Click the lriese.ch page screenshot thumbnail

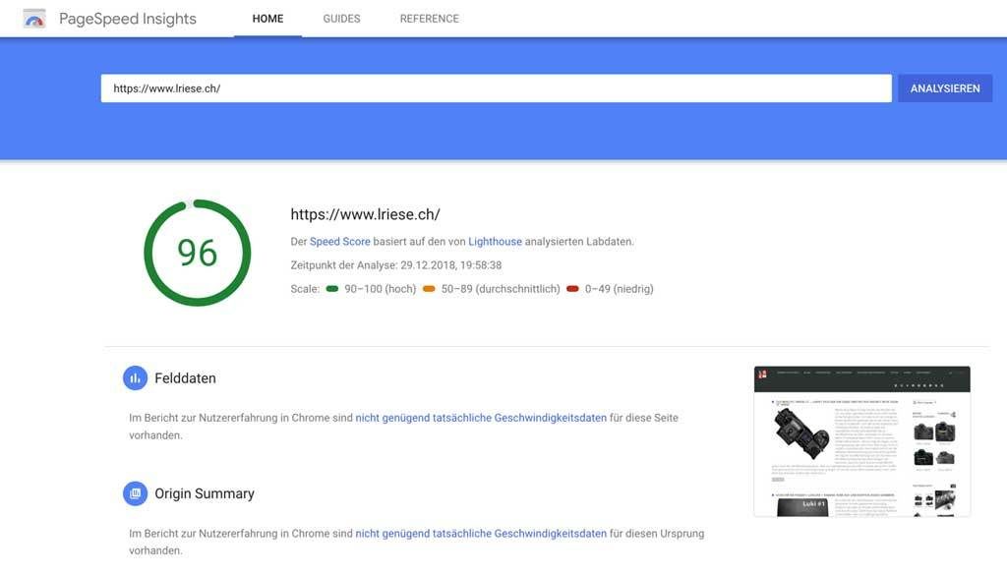[861, 441]
